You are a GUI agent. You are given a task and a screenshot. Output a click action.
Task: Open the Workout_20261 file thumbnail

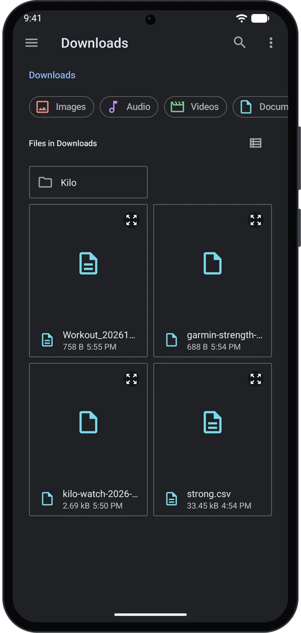[88, 263]
